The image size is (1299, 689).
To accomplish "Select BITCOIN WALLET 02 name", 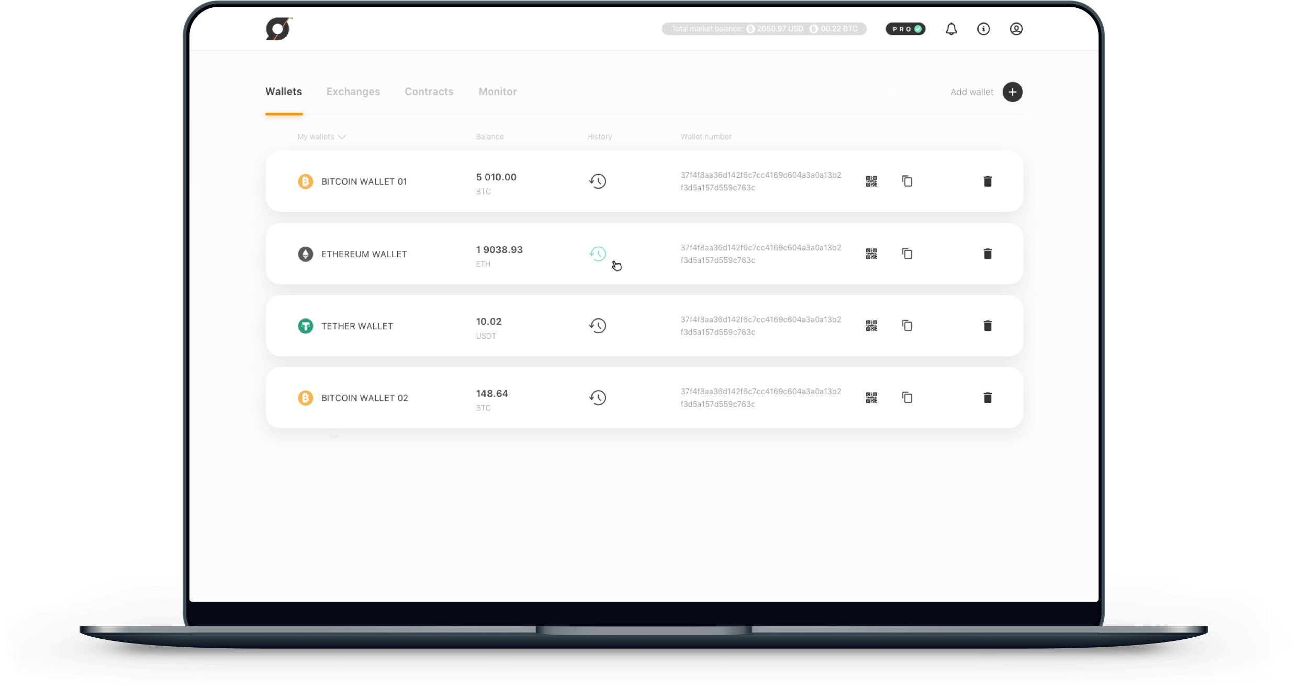I will [x=365, y=398].
